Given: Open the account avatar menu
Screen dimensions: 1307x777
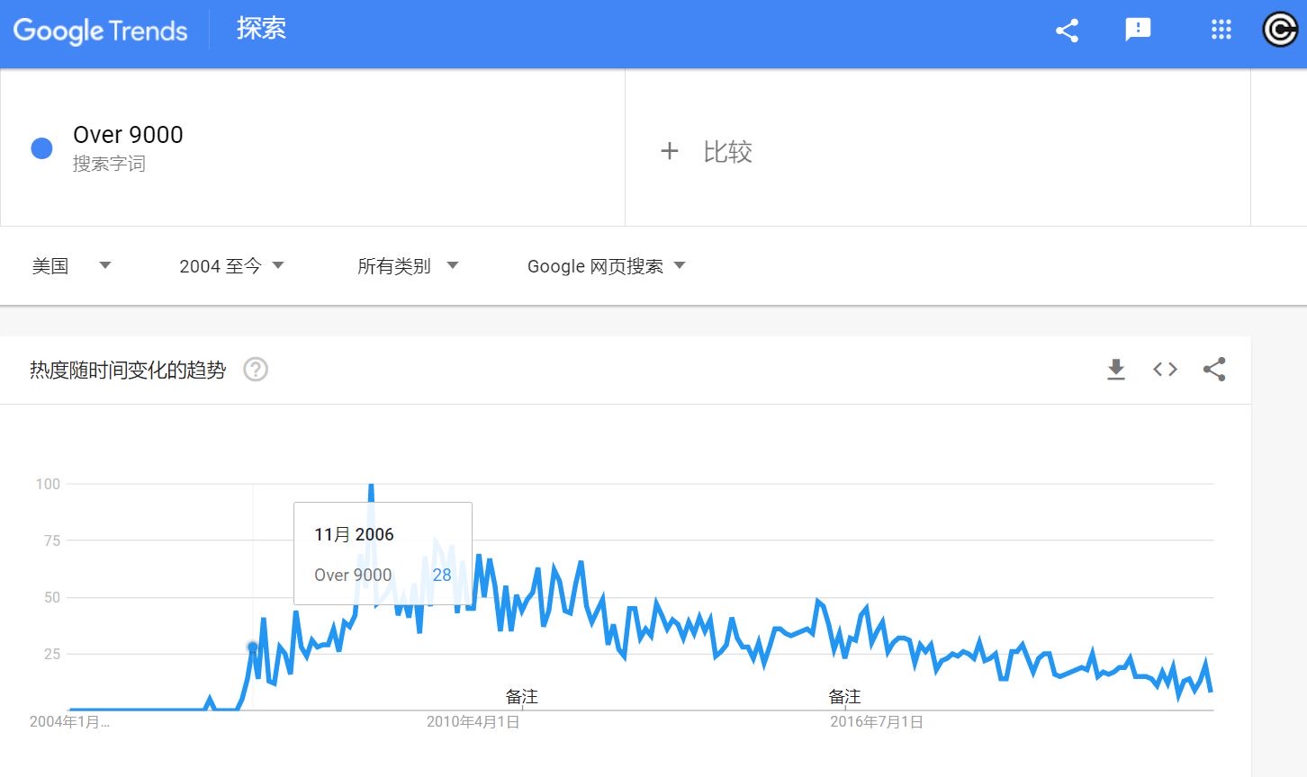Looking at the screenshot, I should pos(1280,30).
